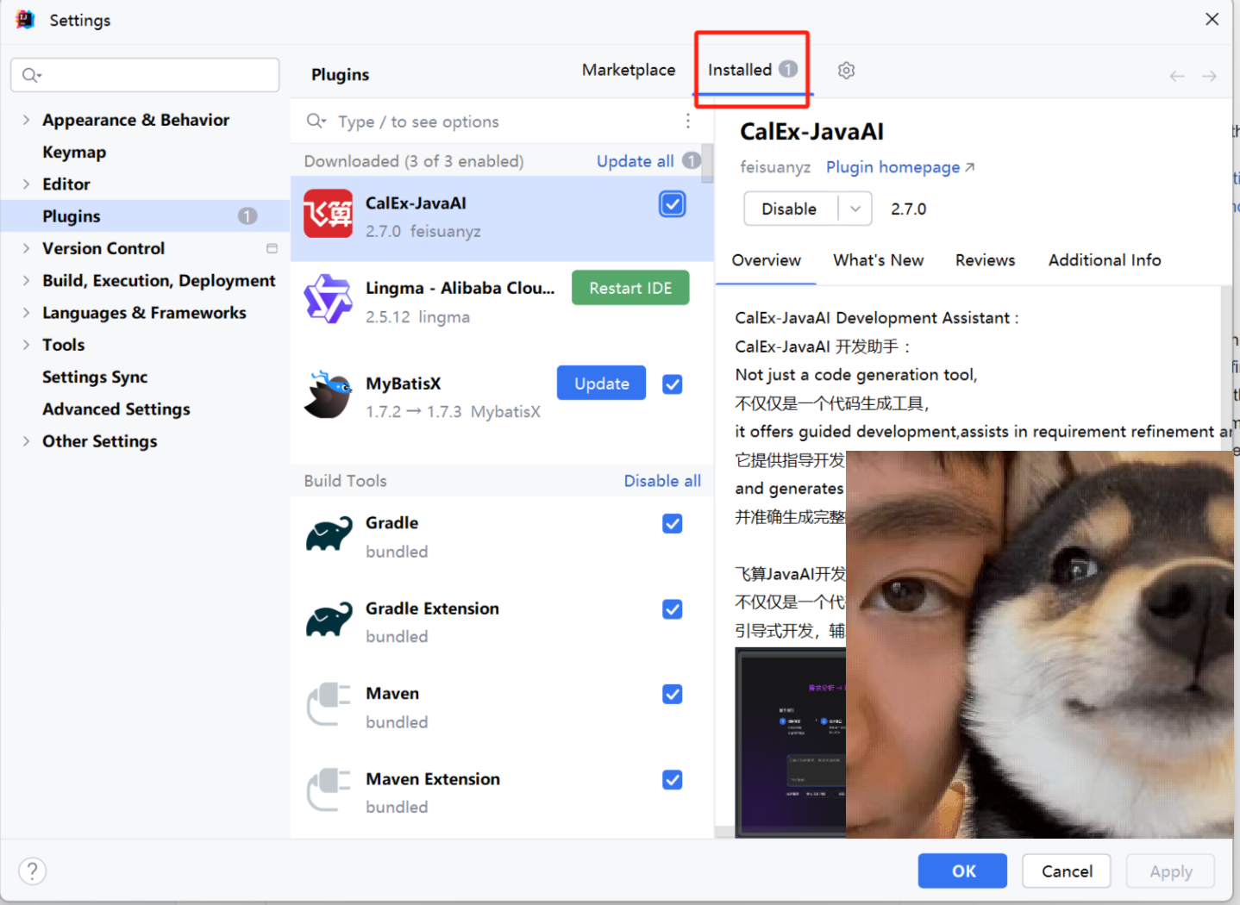
Task: Open the Disable button dropdown arrow
Action: pyautogui.click(x=855, y=209)
